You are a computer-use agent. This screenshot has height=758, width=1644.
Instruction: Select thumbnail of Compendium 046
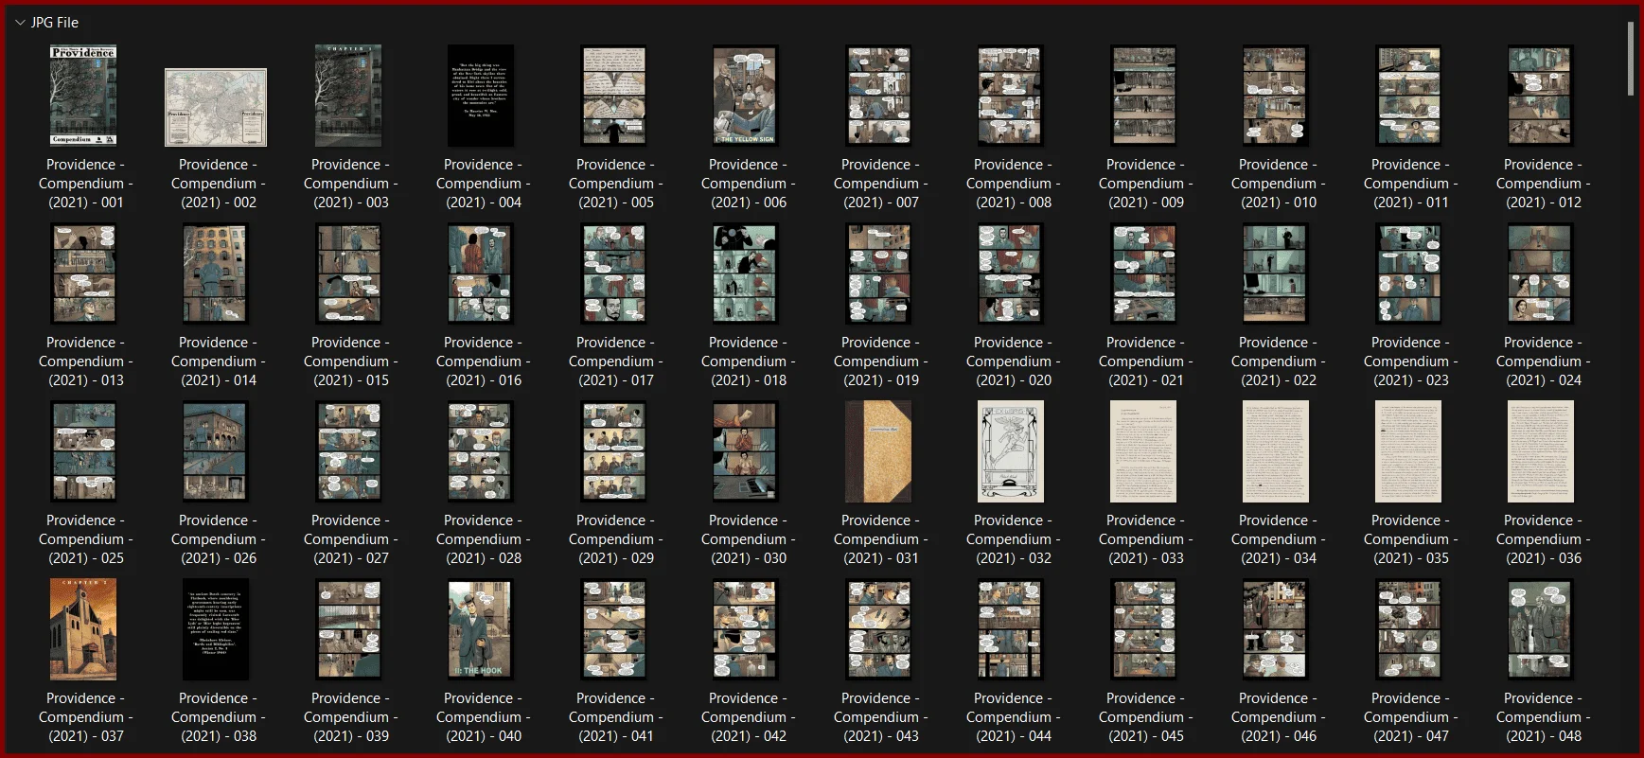pos(1276,629)
